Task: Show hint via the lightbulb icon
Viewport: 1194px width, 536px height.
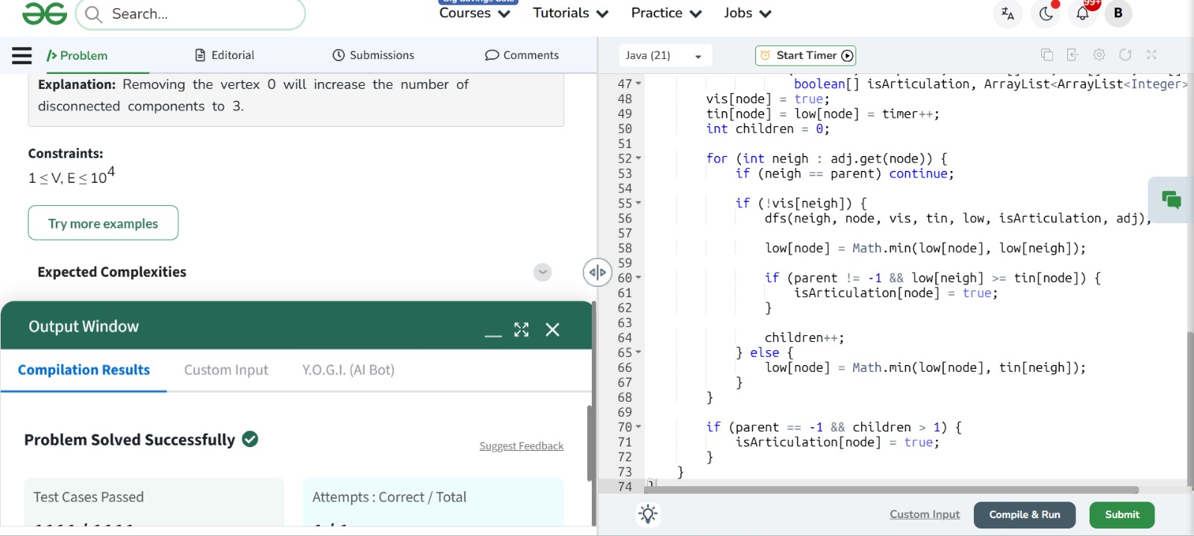Action: click(x=648, y=514)
